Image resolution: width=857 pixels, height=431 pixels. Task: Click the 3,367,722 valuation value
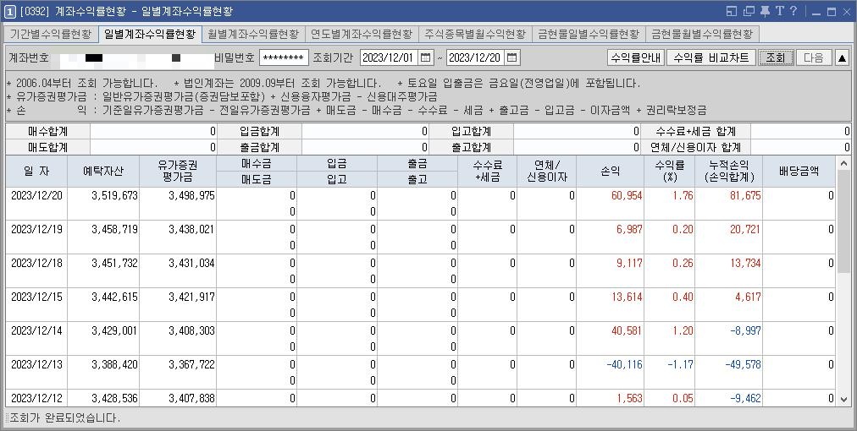192,364
